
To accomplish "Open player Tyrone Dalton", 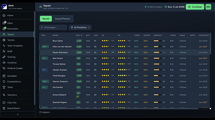I will pos(59,64).
